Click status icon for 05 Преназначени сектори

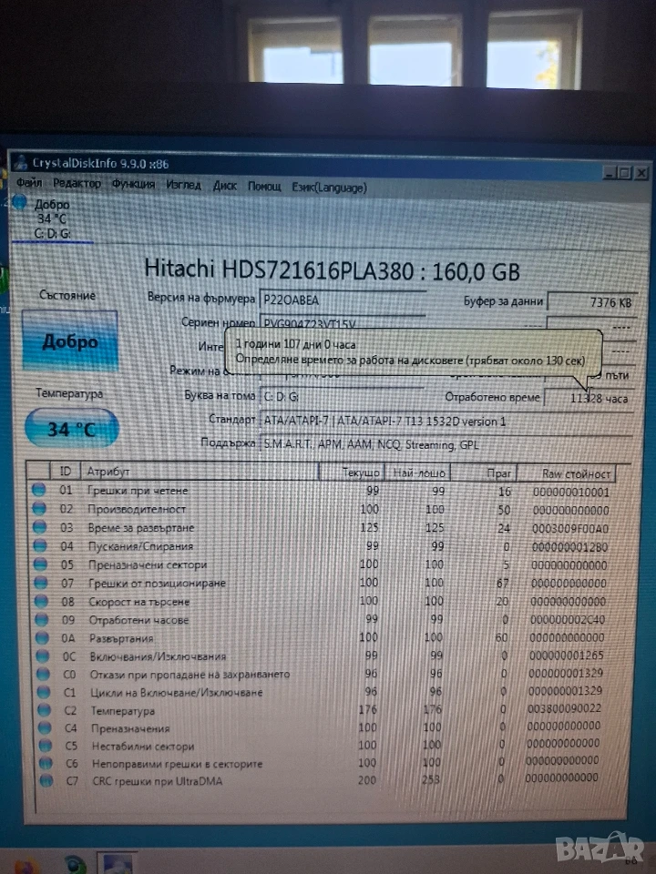click(x=40, y=564)
